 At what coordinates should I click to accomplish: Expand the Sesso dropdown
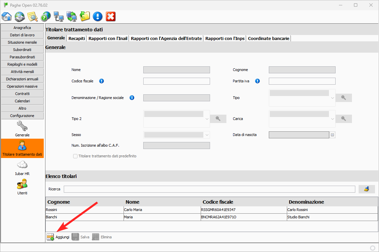click(207, 135)
